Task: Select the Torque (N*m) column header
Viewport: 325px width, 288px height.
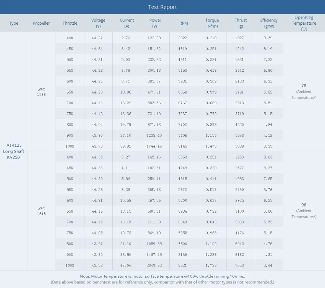Action: tap(212, 23)
